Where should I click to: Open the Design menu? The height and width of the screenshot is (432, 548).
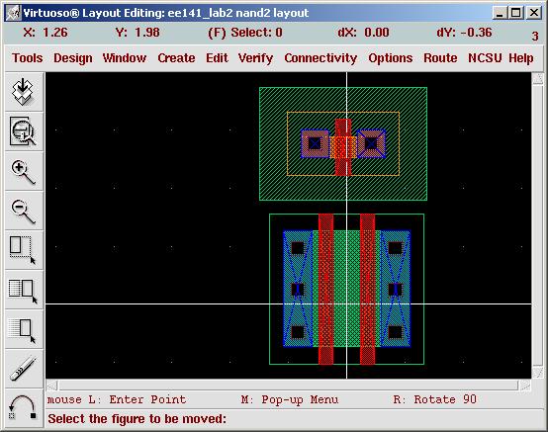click(x=73, y=58)
